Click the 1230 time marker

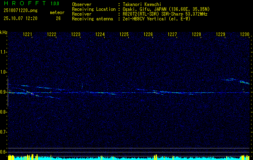pos(245,35)
